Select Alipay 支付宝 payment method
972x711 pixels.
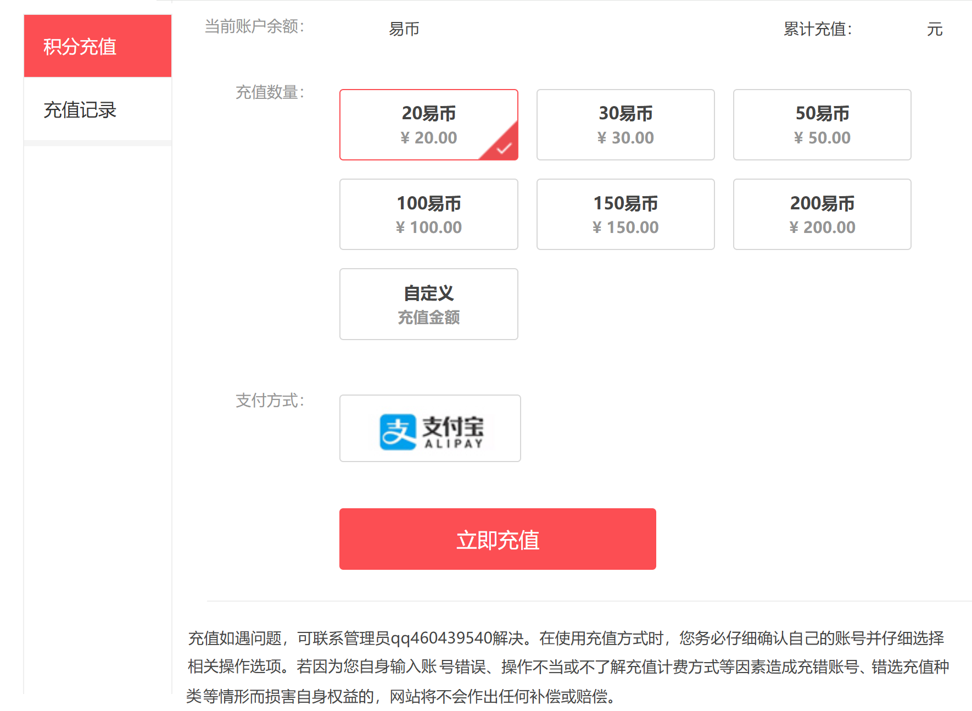[430, 428]
